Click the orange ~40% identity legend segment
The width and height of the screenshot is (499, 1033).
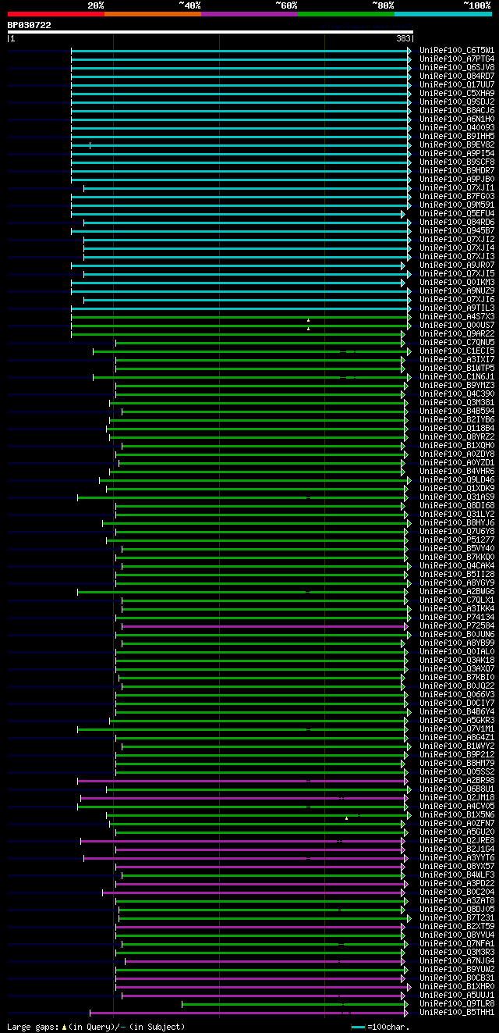click(x=153, y=13)
